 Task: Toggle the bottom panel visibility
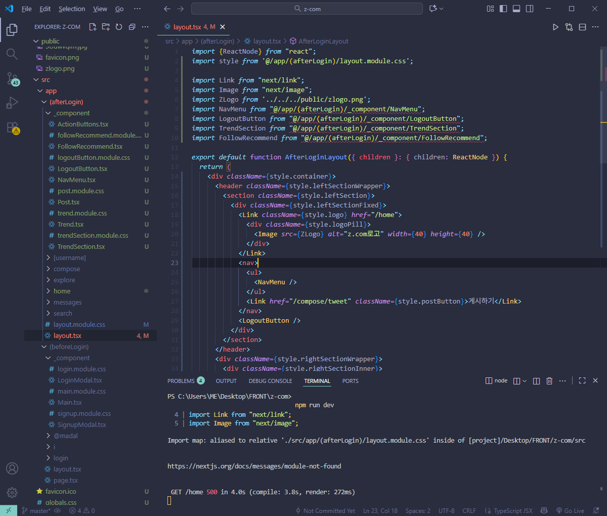[x=516, y=9]
